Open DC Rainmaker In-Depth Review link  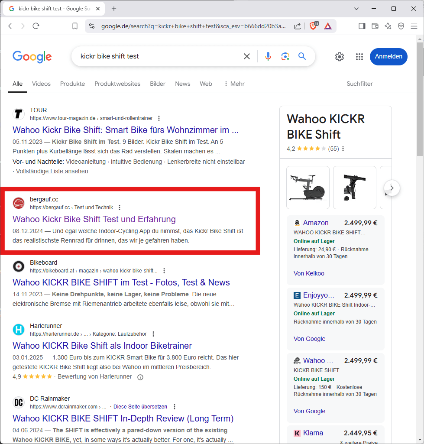point(123,418)
